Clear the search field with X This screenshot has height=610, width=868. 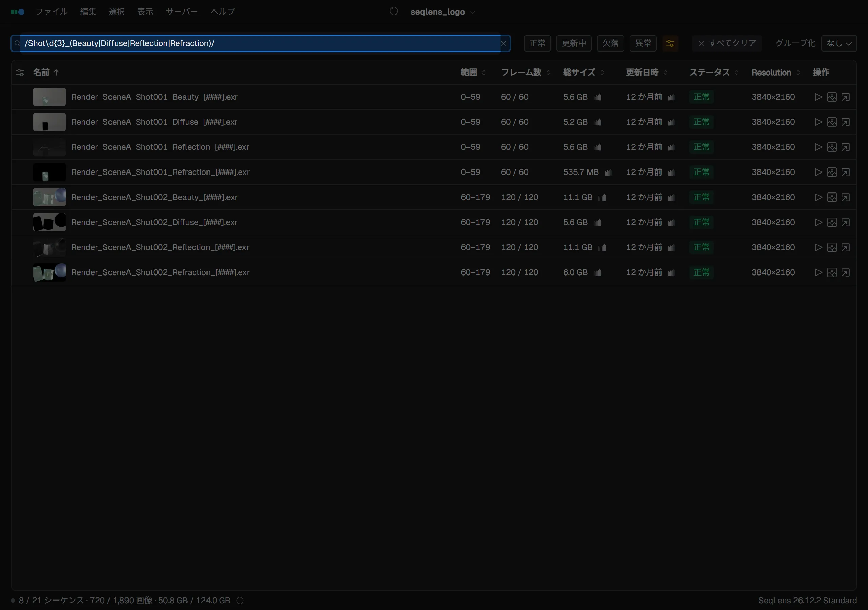point(503,43)
